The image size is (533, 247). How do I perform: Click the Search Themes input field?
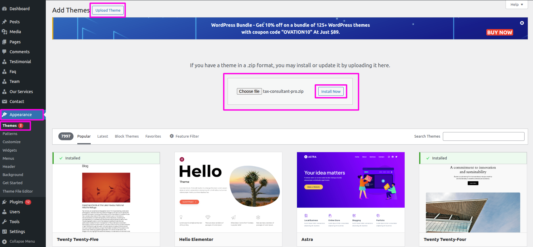point(483,136)
